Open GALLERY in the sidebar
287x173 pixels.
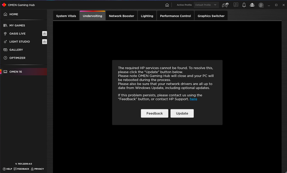[23, 50]
